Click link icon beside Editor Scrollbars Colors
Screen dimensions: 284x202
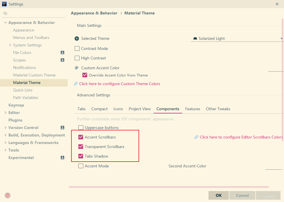coord(196,137)
